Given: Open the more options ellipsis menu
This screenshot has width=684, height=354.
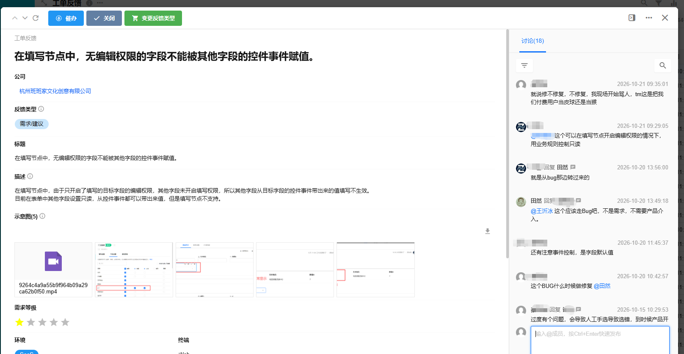Looking at the screenshot, I should [649, 18].
